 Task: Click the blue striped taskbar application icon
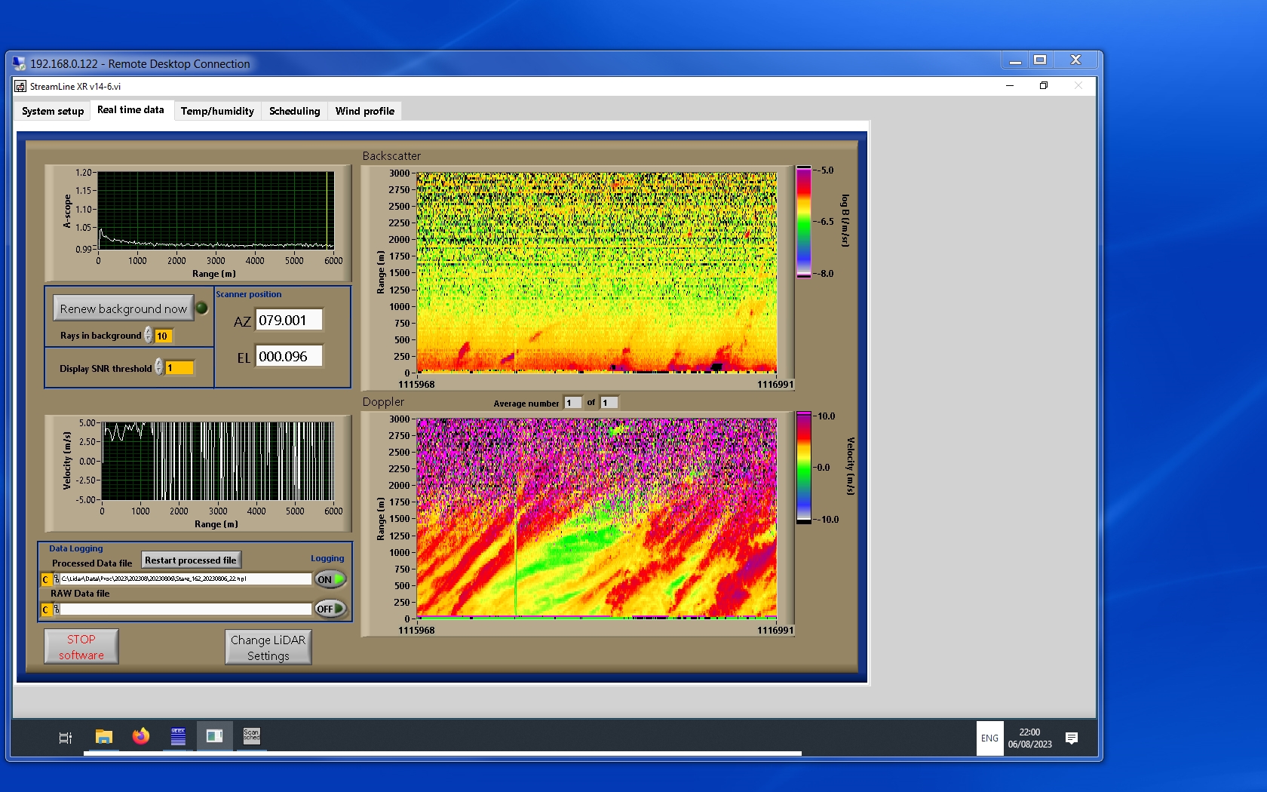click(x=178, y=737)
